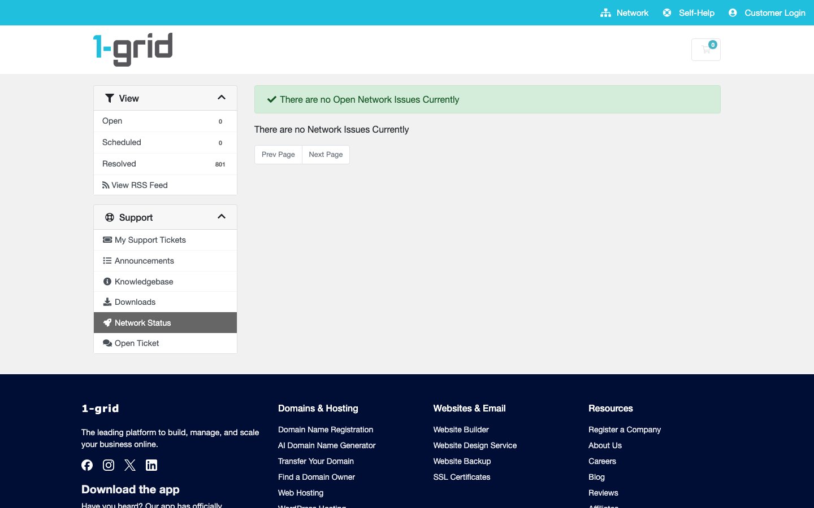Open Domain Name Registration footer link
The width and height of the screenshot is (814, 508).
pyautogui.click(x=326, y=430)
